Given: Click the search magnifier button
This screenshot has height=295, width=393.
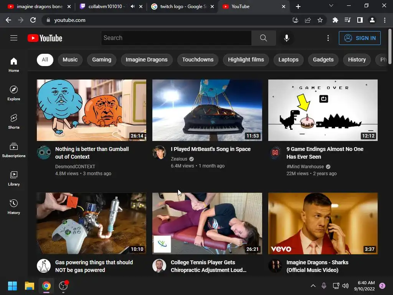Looking at the screenshot, I should click(x=263, y=38).
